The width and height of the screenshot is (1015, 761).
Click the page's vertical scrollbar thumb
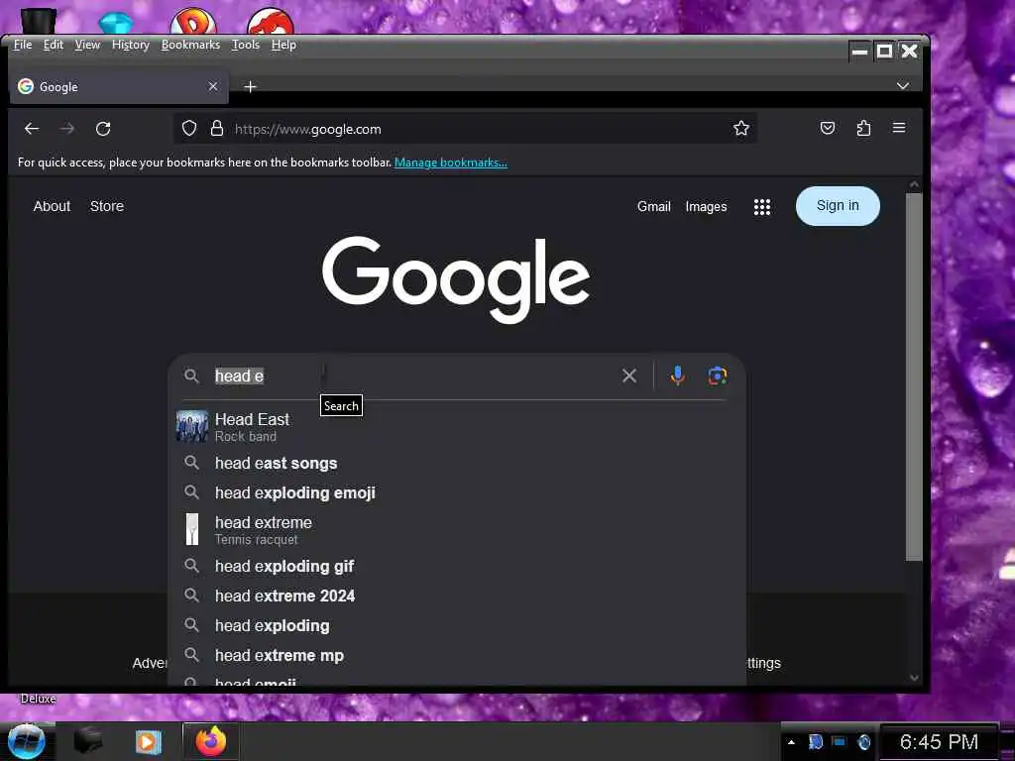click(x=913, y=377)
